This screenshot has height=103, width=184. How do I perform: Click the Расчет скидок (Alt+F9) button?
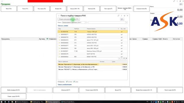point(170,90)
